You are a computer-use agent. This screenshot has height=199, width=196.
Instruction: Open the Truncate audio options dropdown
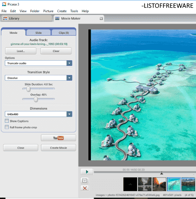coord(38,63)
